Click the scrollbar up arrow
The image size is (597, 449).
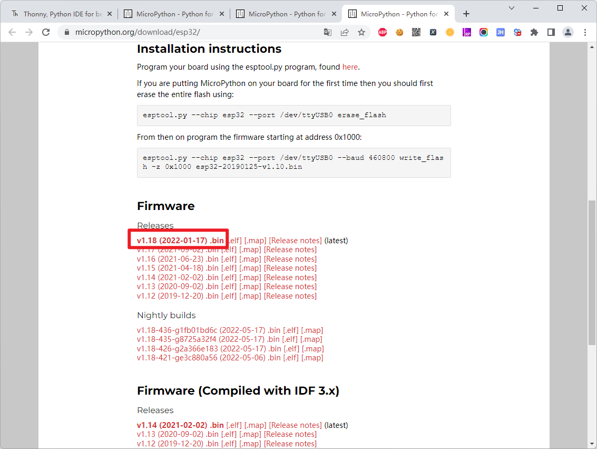(x=592, y=47)
